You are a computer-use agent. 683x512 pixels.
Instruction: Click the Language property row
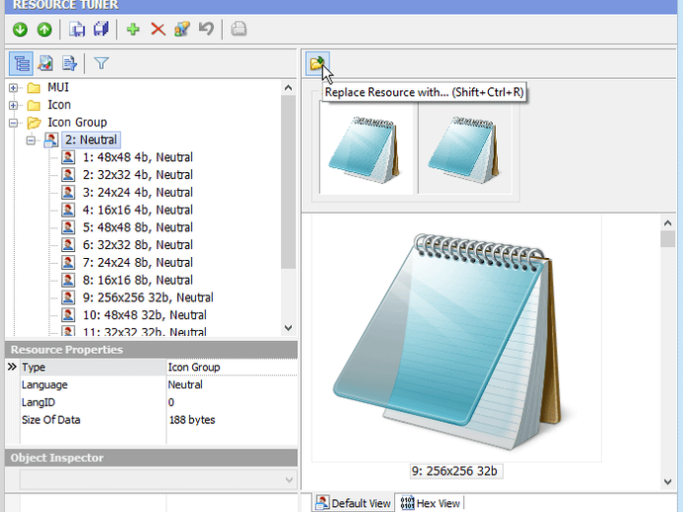click(x=159, y=384)
